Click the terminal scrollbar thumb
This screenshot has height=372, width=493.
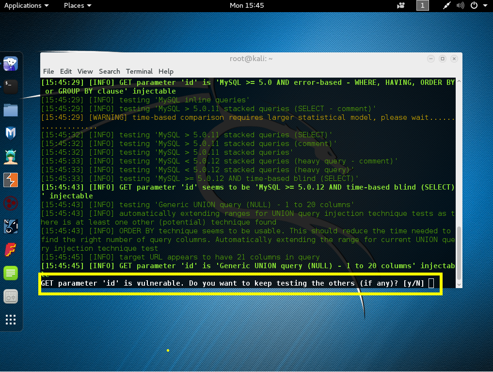click(459, 253)
